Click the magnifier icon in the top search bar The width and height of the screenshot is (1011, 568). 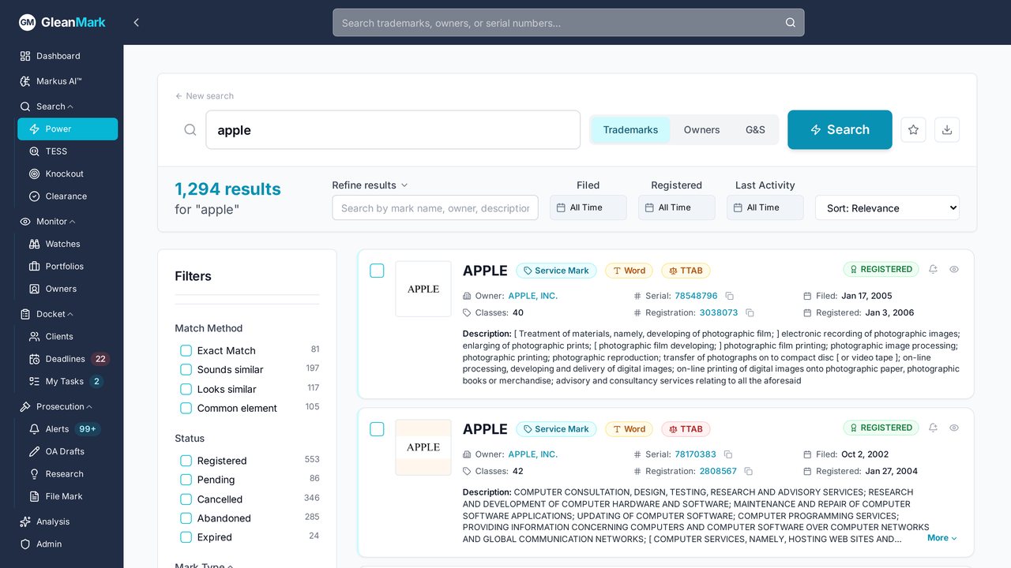(x=790, y=23)
